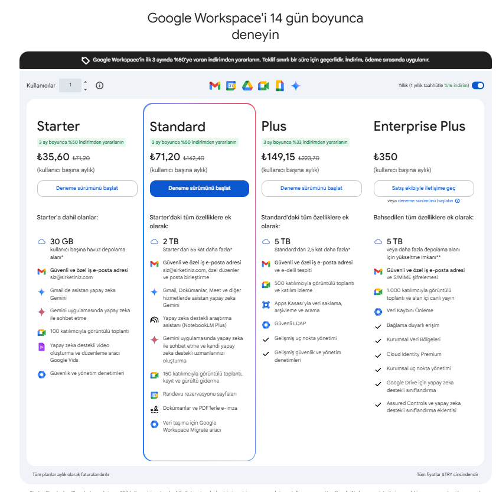Click the Starter %50 indirim badge
This screenshot has height=492, width=496.
tap(81, 143)
